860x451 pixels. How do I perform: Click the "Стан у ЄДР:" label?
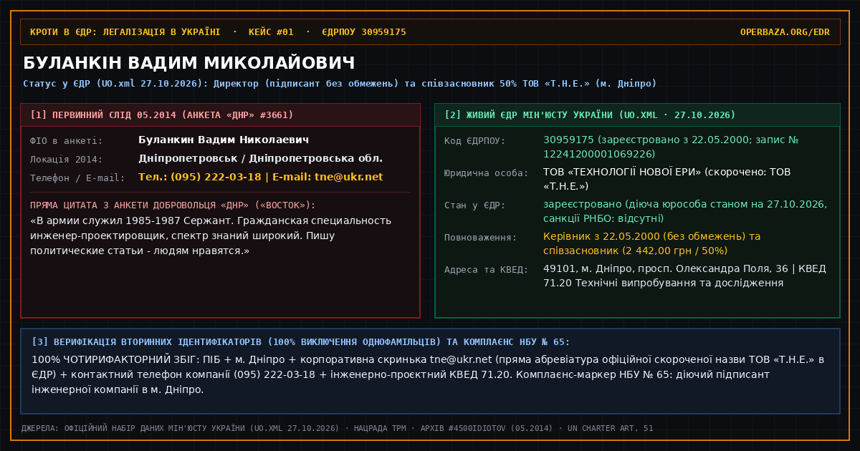point(475,205)
